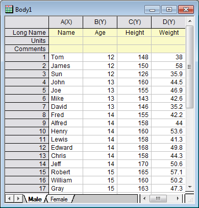Click the 'John' name cell

coord(66,82)
